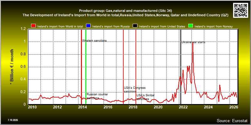This screenshot has height=125, width=251.
Task: Click the 2024 x-axis label
Action: coord(208,107)
